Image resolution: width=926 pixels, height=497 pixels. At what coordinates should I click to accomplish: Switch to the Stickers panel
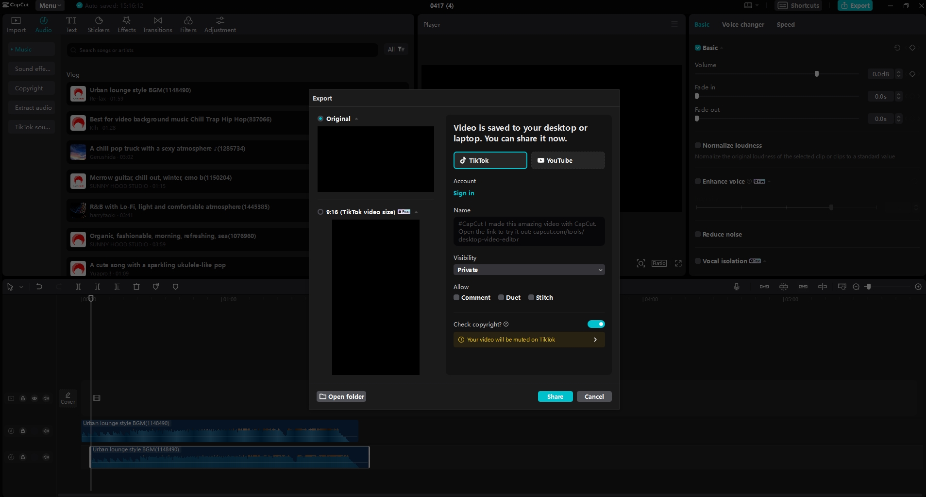pyautogui.click(x=98, y=24)
